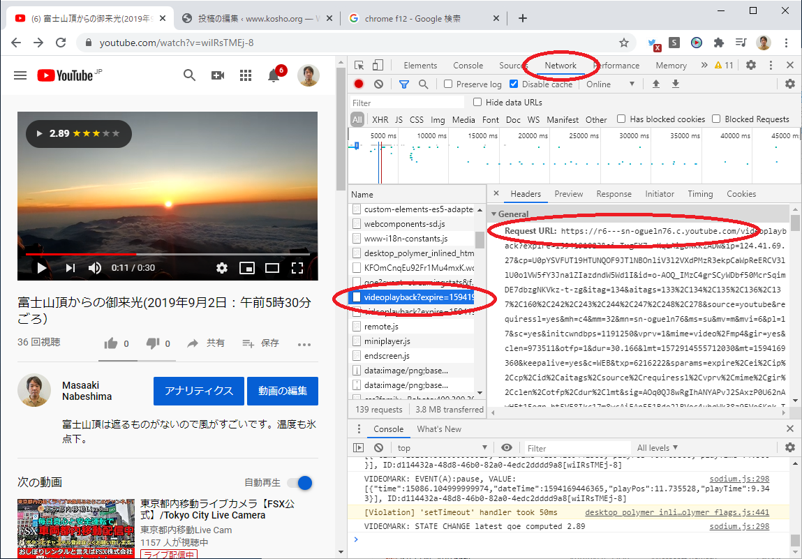The image size is (802, 559).
Task: Like the video with thumbs up
Action: coord(111,343)
